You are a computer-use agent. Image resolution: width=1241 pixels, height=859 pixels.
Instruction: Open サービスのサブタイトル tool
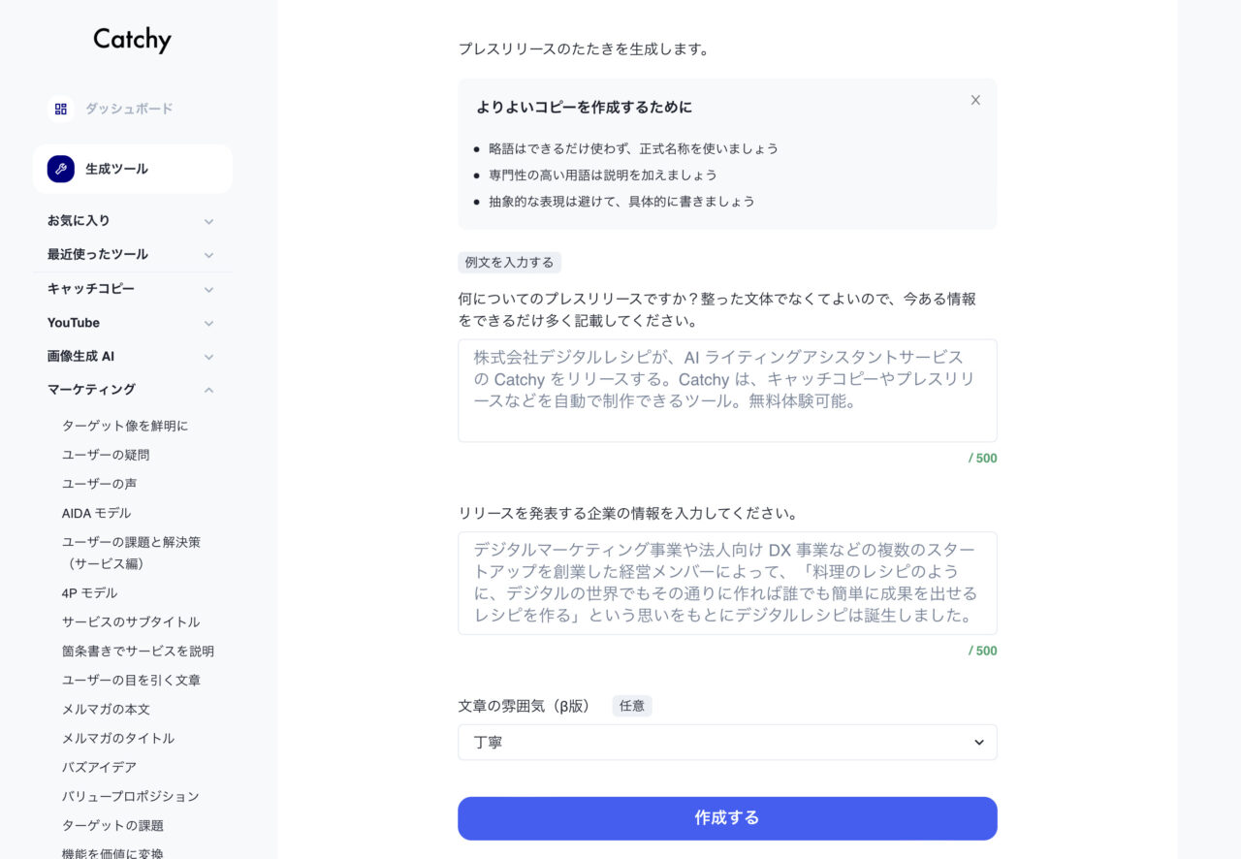click(x=131, y=621)
